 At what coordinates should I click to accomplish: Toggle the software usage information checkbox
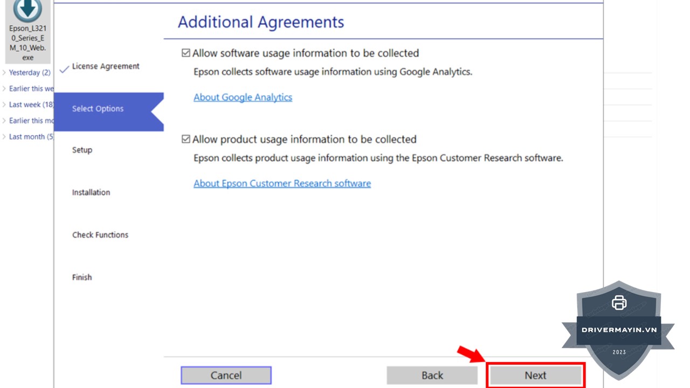click(186, 53)
